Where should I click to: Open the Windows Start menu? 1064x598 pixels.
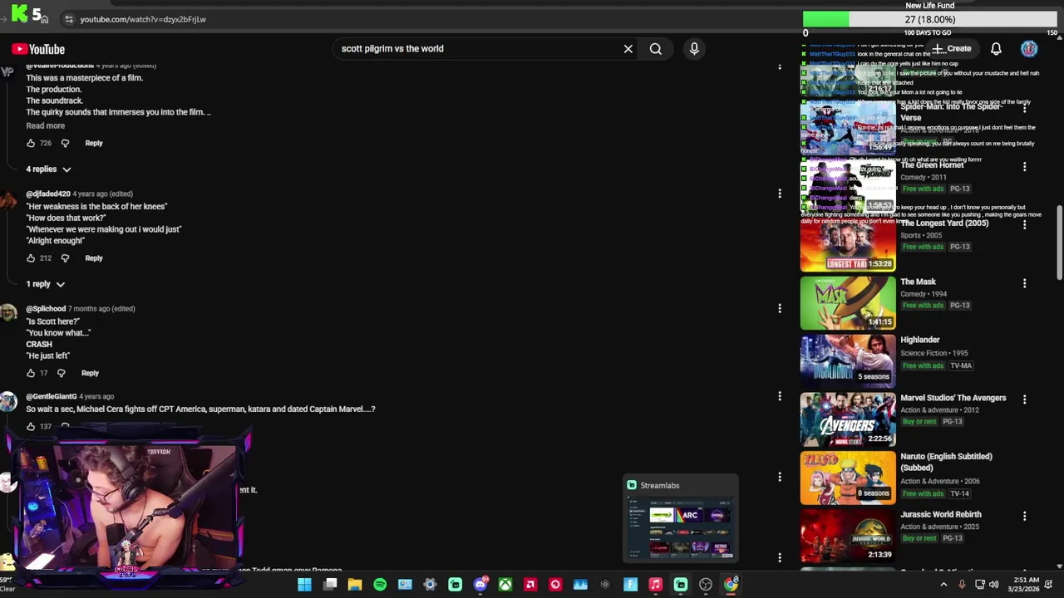tap(304, 585)
